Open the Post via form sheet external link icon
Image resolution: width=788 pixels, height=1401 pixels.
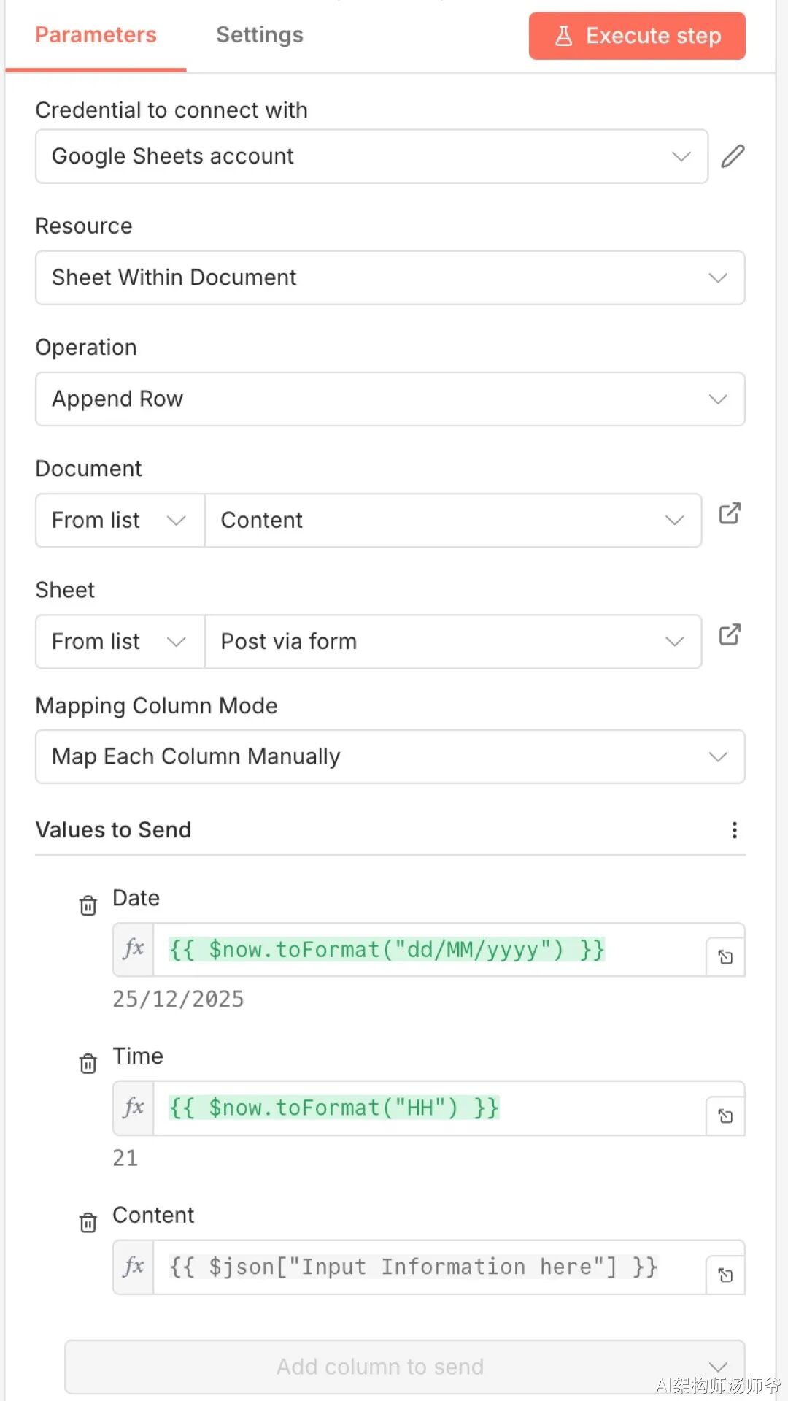[x=730, y=634]
